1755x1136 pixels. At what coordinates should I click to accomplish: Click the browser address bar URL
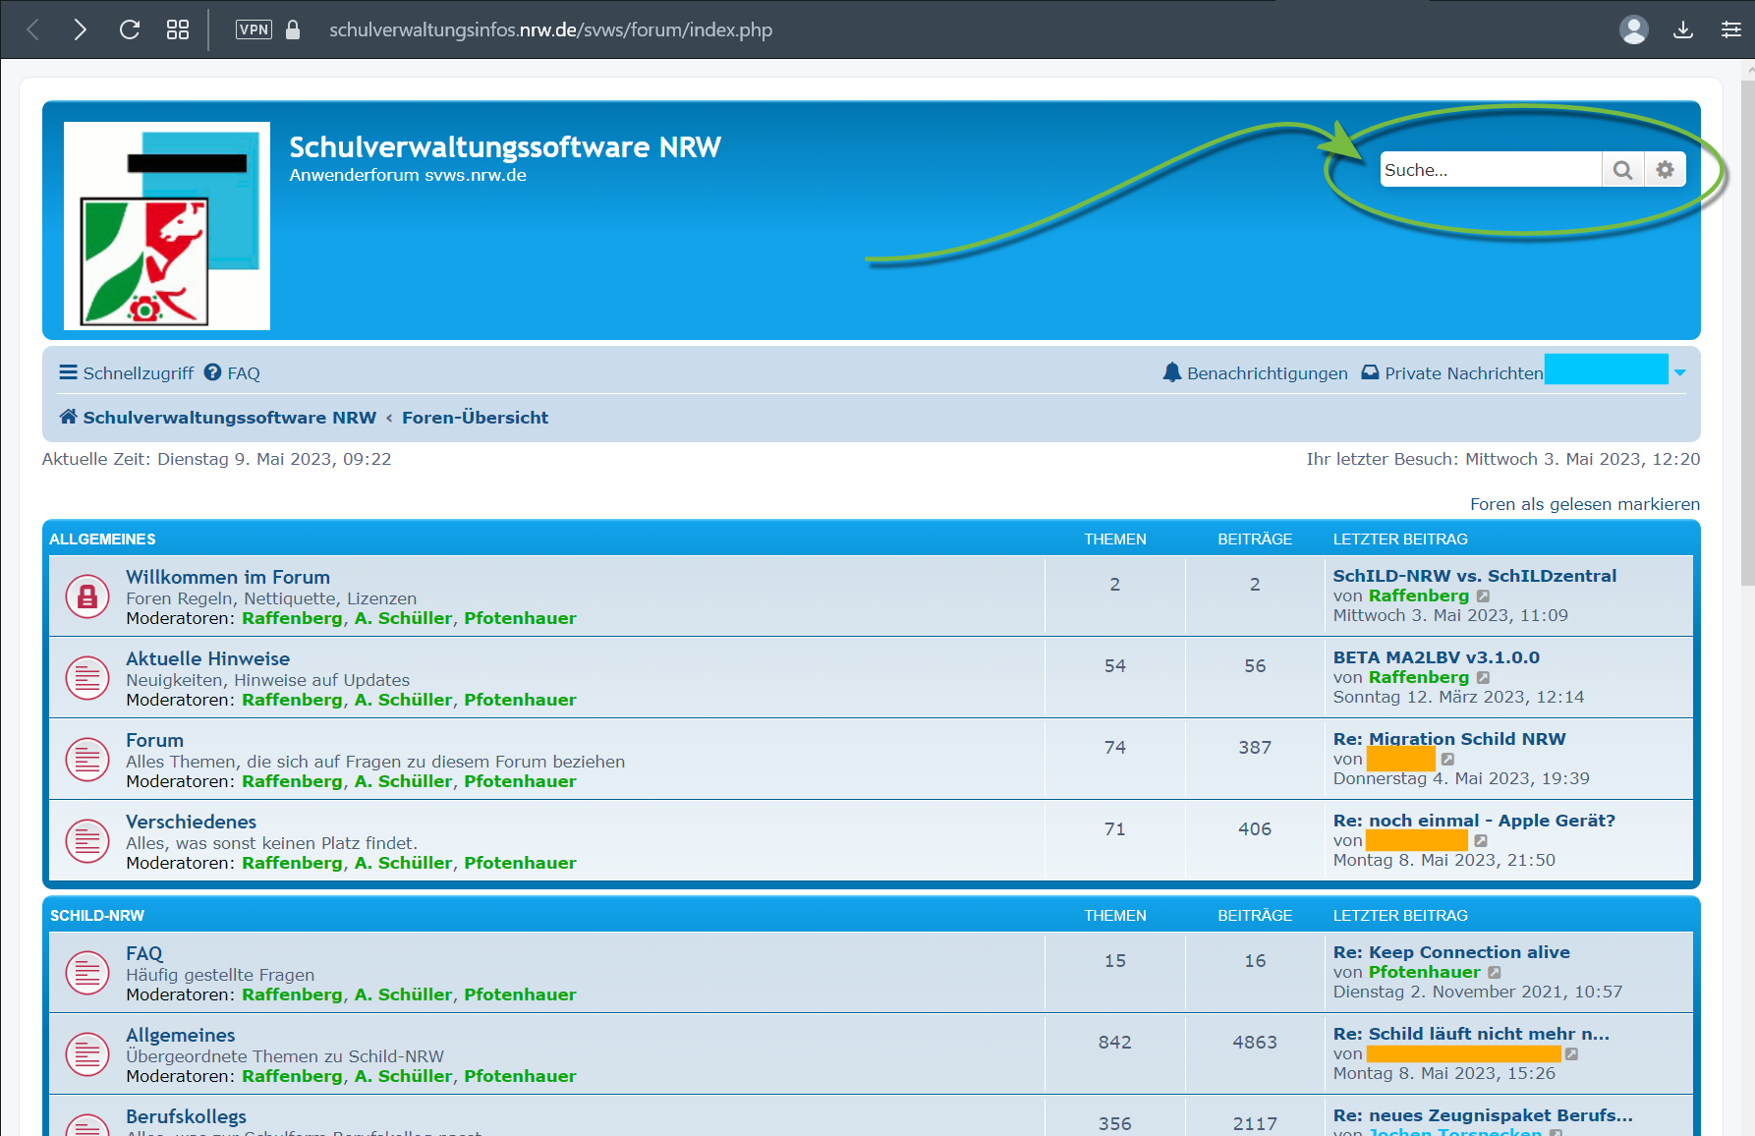(x=550, y=29)
